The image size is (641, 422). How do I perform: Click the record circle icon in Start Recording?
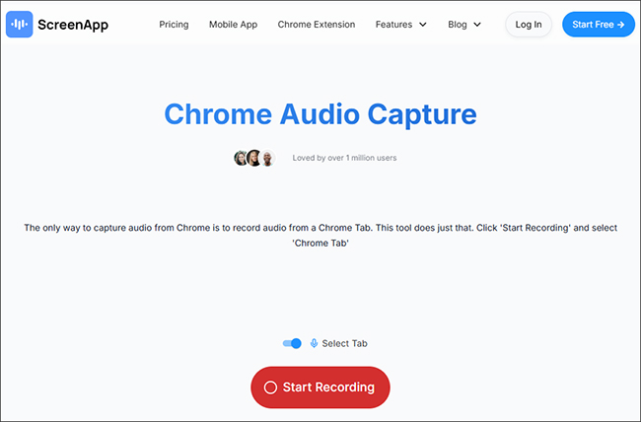coord(270,387)
